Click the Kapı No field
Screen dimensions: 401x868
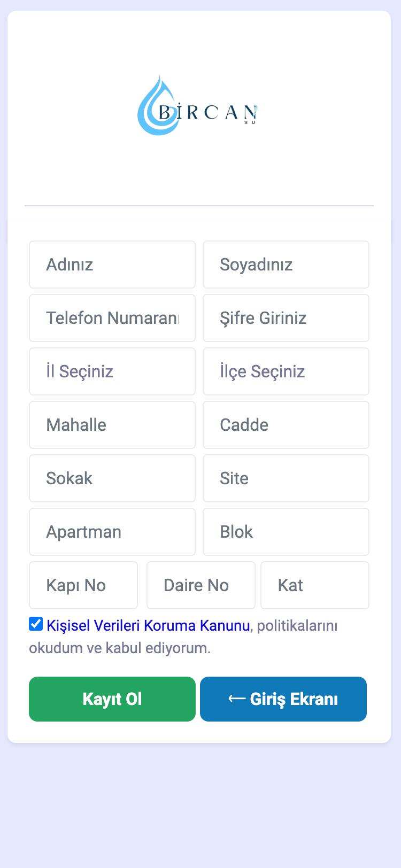83,585
